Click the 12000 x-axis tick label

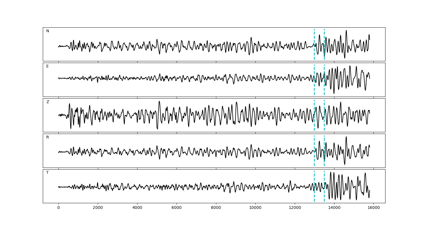tap(295, 208)
